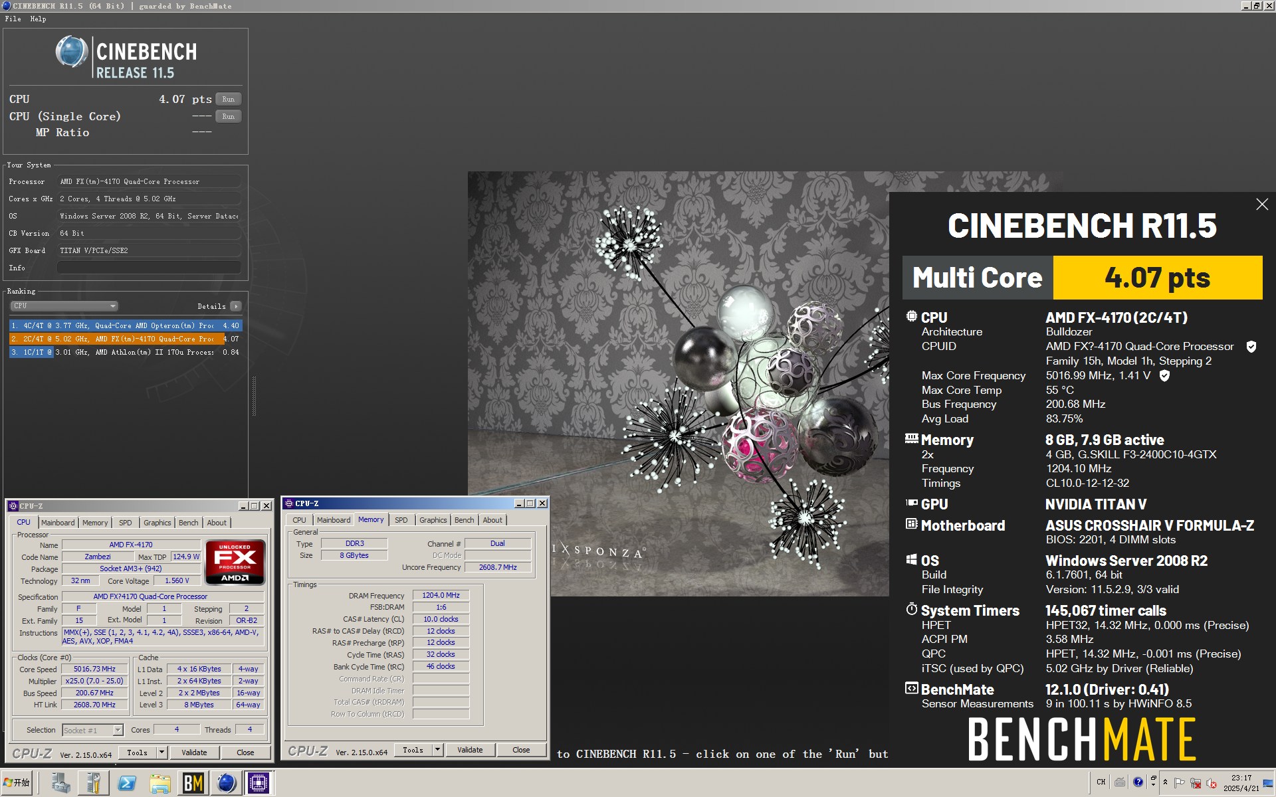Click the Memory module icon in BenchMate panel
This screenshot has width=1276, height=797.
911,438
